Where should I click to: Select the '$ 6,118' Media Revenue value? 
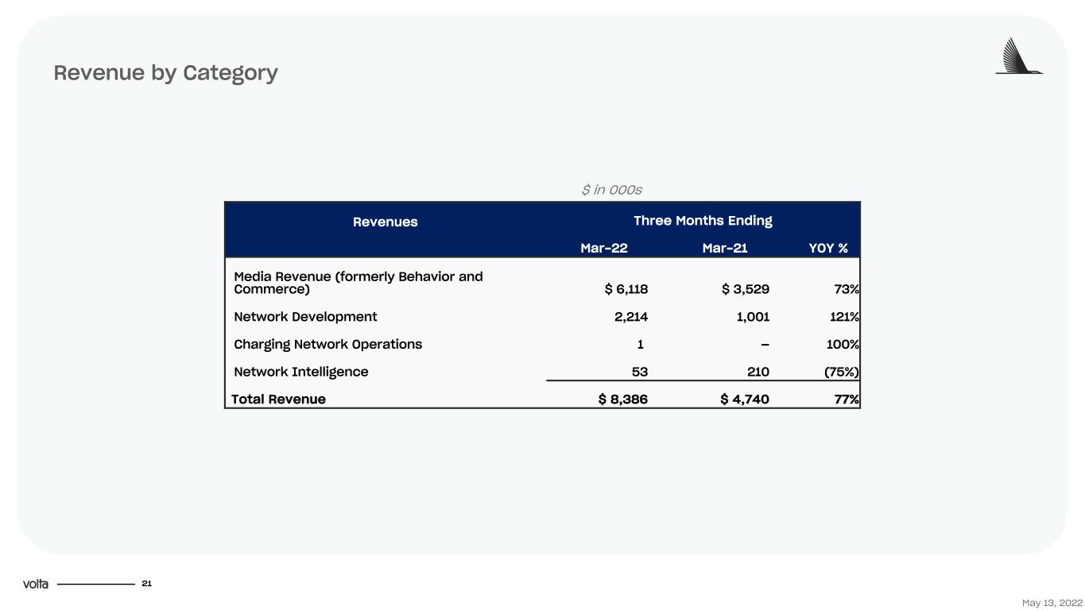pos(626,289)
